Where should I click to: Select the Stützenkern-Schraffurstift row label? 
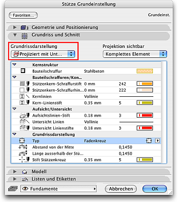[x=57, y=84]
